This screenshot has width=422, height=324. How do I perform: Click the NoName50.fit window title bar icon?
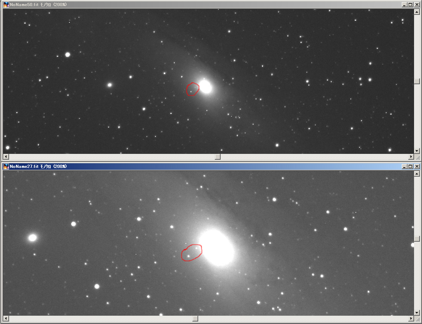(x=6, y=5)
